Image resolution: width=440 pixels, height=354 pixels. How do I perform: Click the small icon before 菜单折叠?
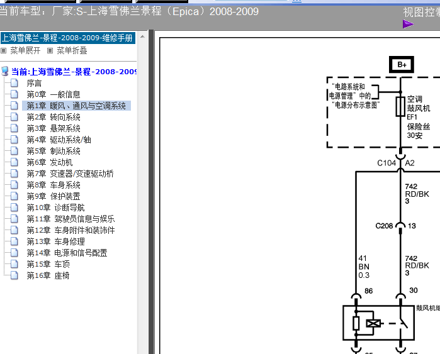tap(50, 51)
